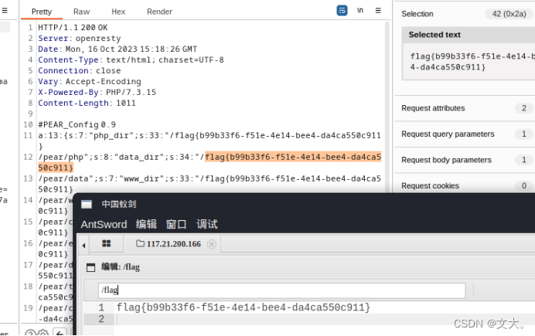Switch to the Pretty response tab
The width and height of the screenshot is (535, 336).
coord(42,12)
